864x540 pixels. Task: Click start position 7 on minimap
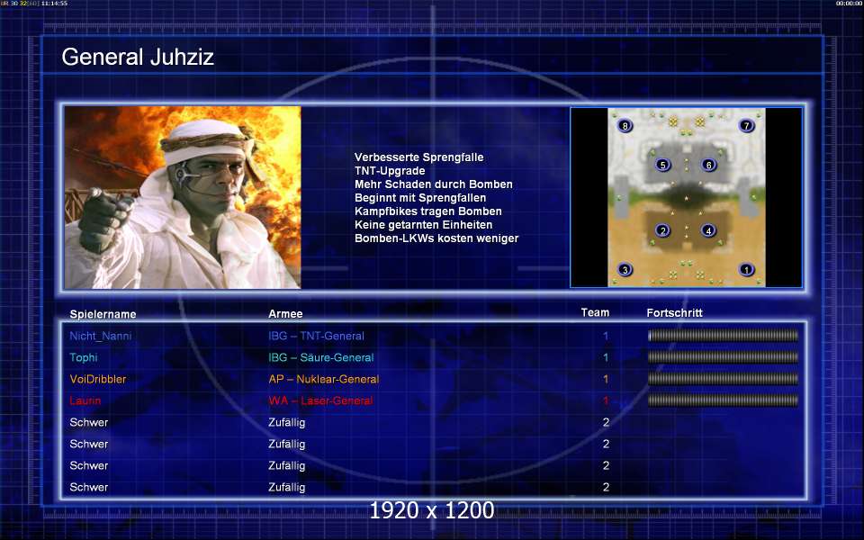pos(747,126)
